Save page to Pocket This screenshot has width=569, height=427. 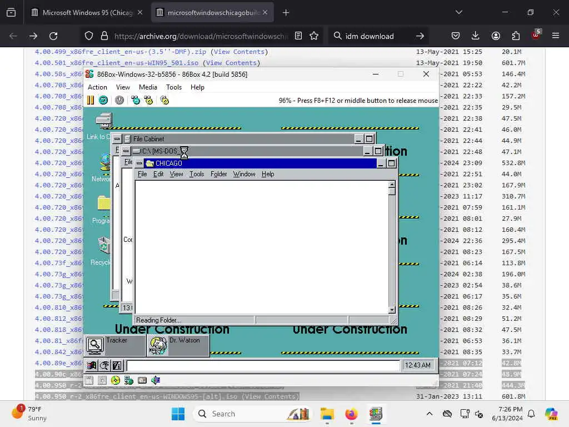click(x=456, y=36)
